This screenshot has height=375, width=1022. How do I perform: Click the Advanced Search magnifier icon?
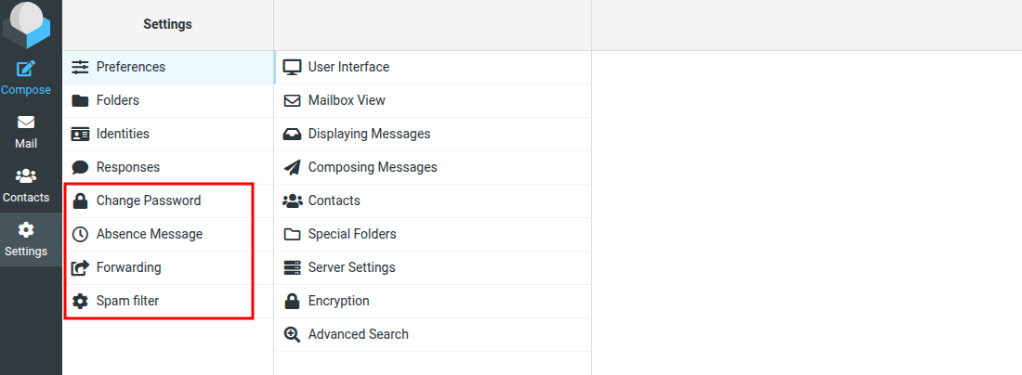[x=292, y=334]
